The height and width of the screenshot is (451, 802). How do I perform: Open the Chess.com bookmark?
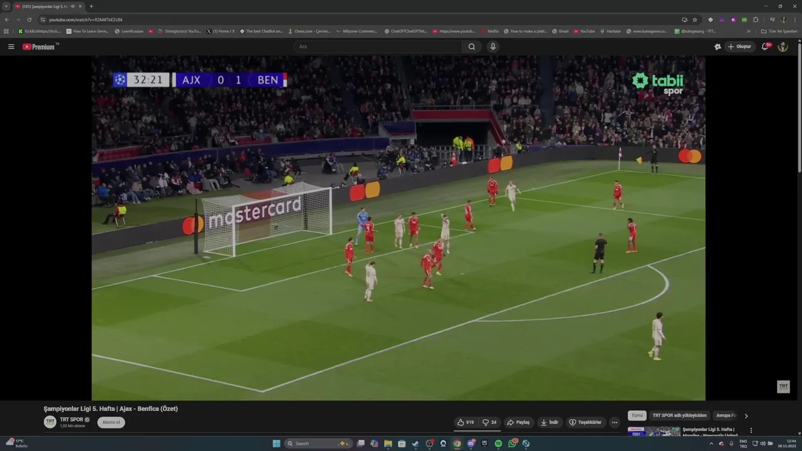(x=309, y=31)
